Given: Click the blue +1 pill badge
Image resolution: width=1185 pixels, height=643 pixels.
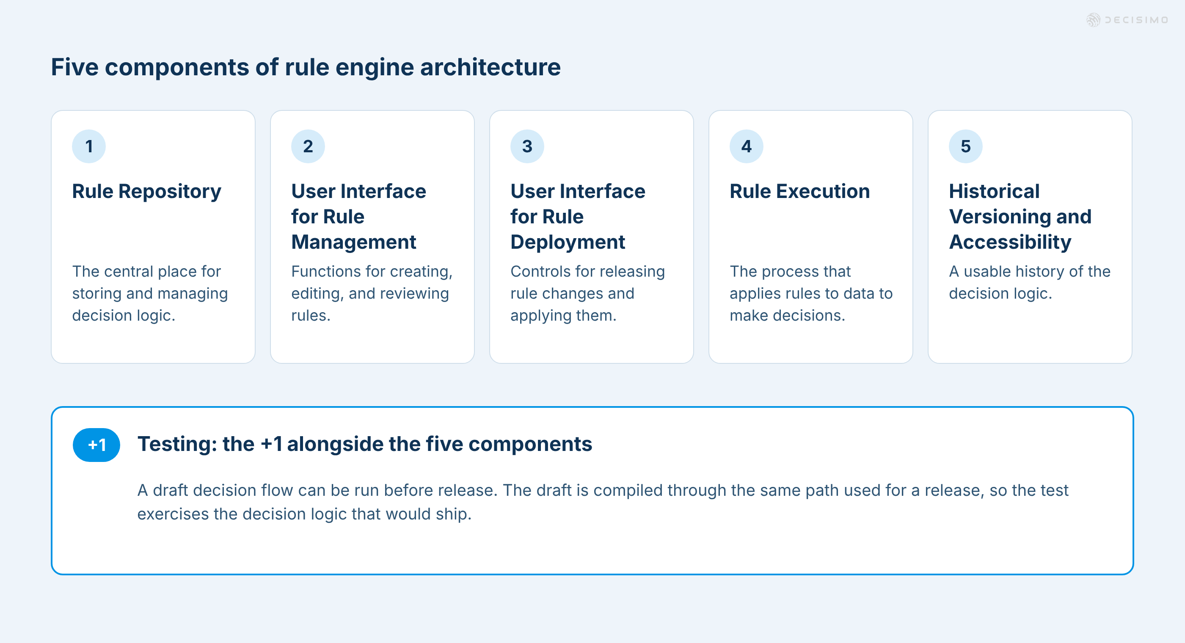Looking at the screenshot, I should 96,445.
